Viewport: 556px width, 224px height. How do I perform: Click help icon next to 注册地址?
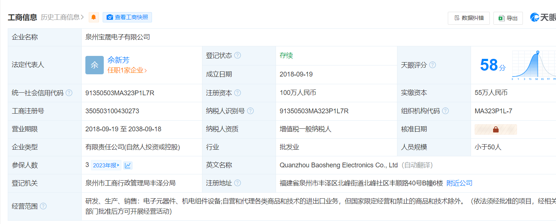coord(238,183)
